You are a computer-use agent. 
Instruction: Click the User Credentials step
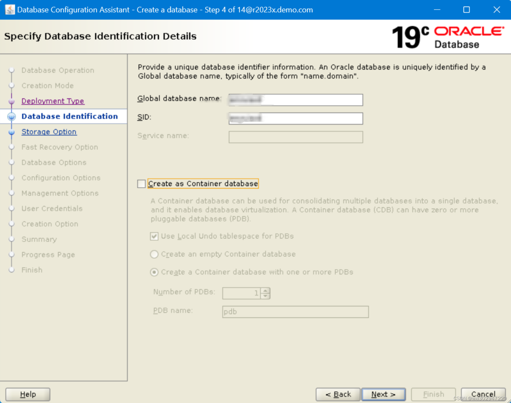52,208
